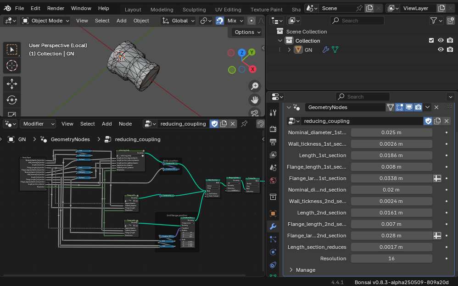Click the Blender logo icon

[x=8, y=8]
